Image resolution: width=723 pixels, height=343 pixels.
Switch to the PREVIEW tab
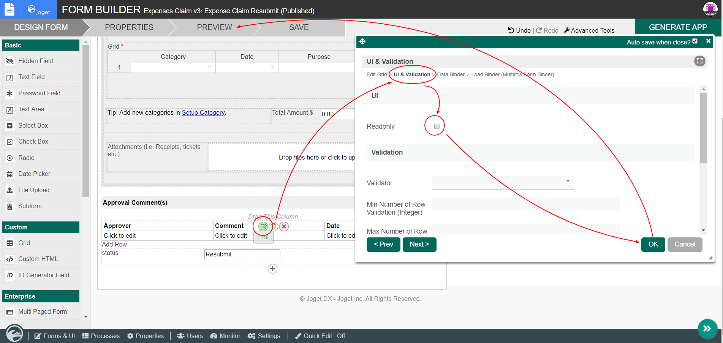point(214,27)
